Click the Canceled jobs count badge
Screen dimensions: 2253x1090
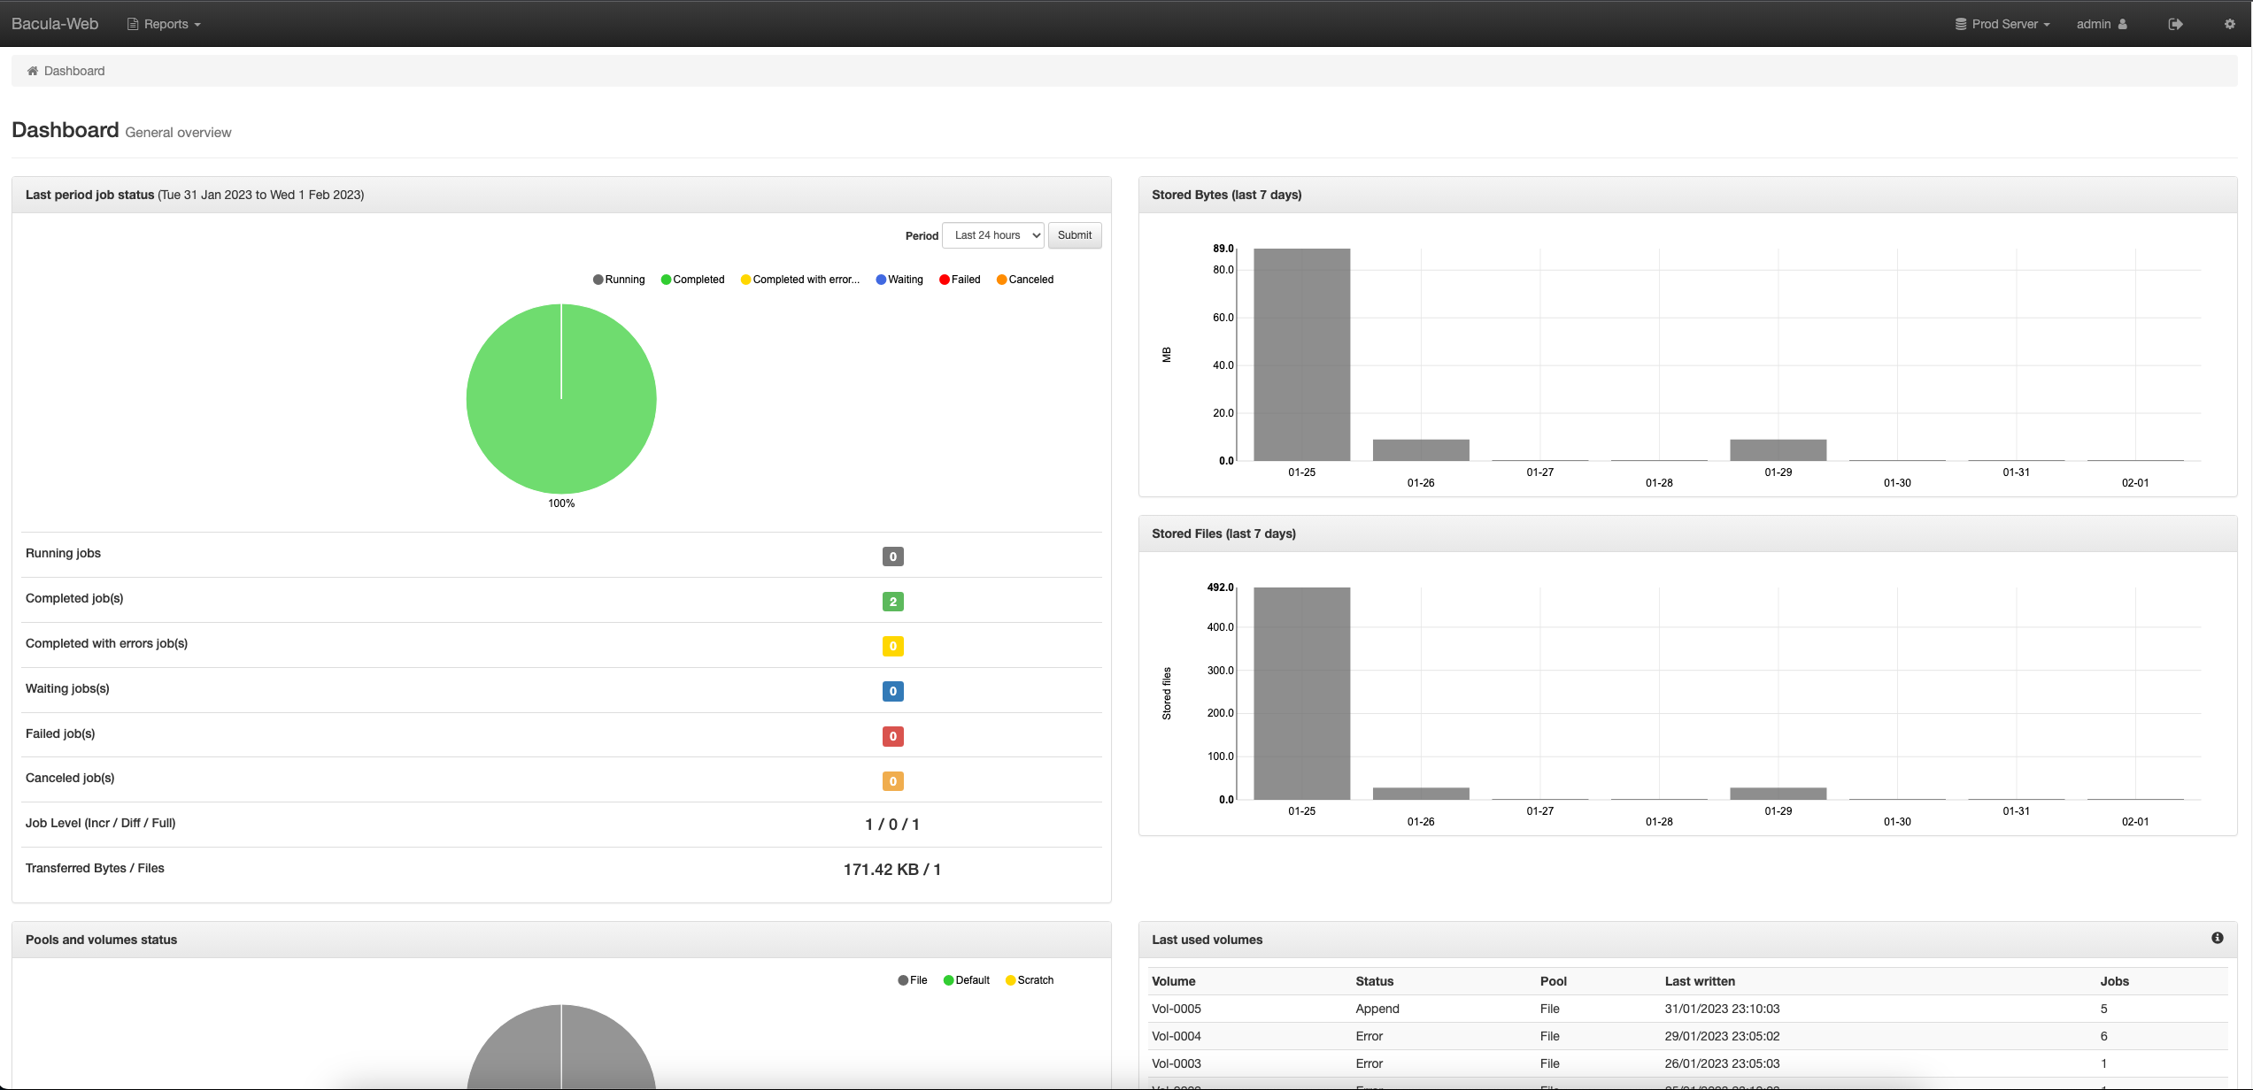893,781
